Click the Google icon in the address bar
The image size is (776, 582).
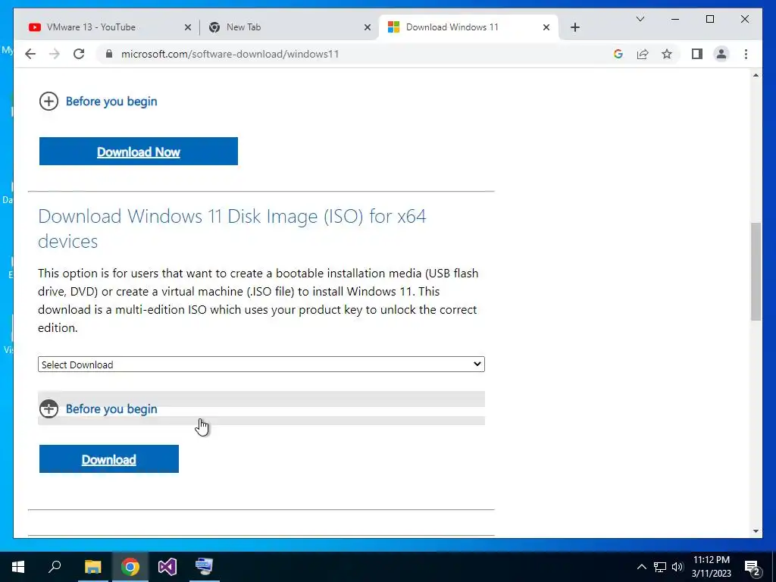coord(618,54)
